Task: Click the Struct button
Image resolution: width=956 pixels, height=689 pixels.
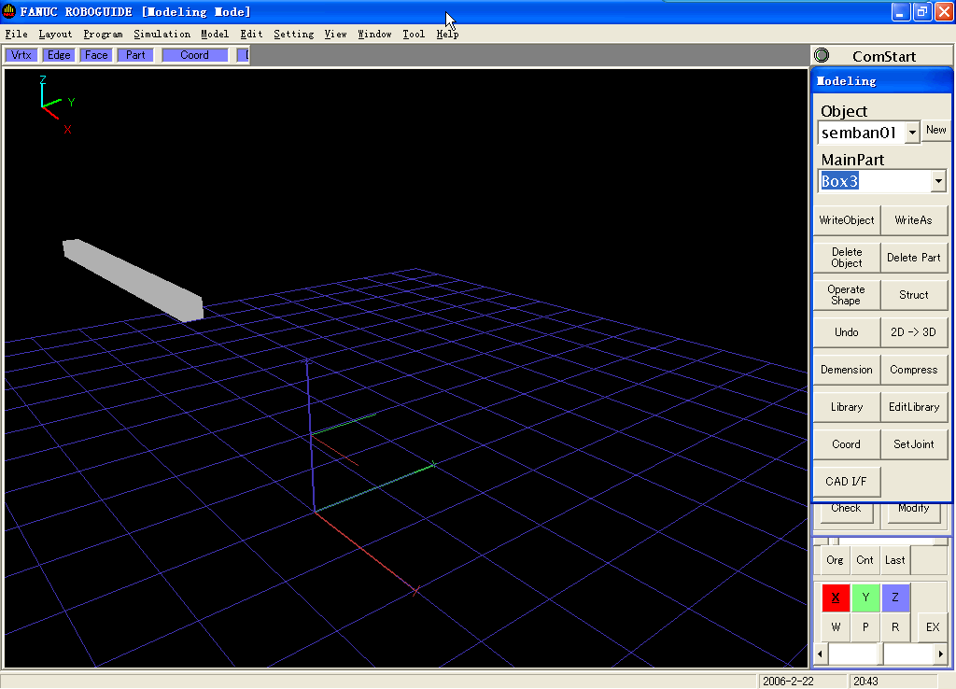Action: tap(913, 294)
